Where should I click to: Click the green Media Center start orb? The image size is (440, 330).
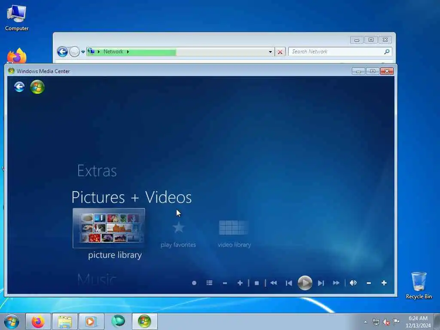(x=37, y=87)
